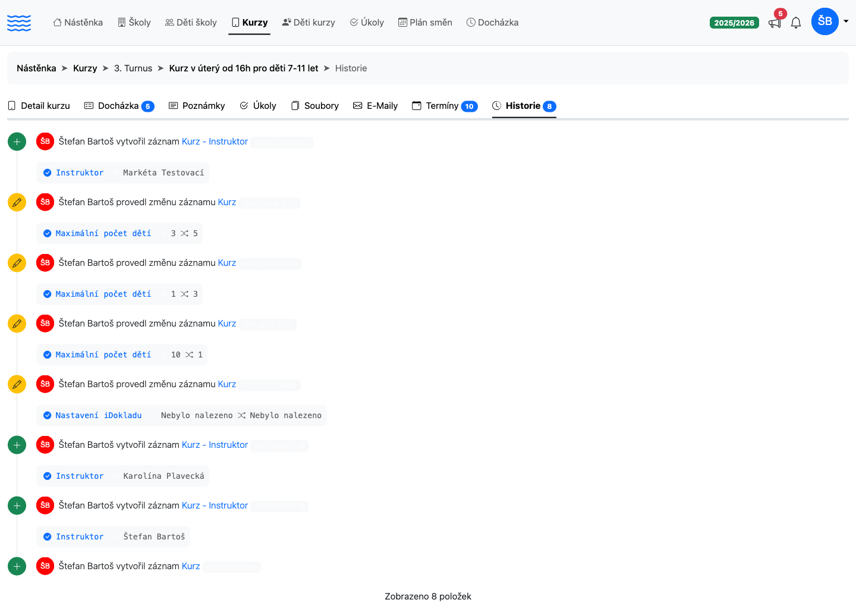Viewport: 856px width, 612px height.
Task: Select the Plán směn menu item
Action: (425, 23)
